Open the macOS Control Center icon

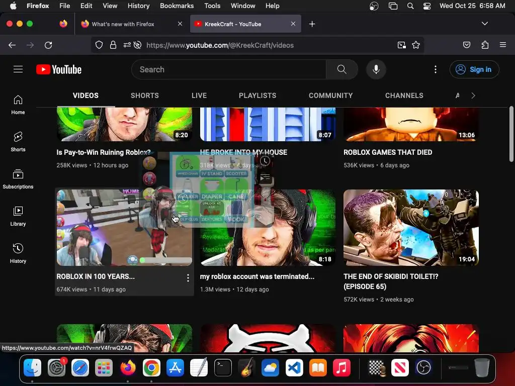427,6
